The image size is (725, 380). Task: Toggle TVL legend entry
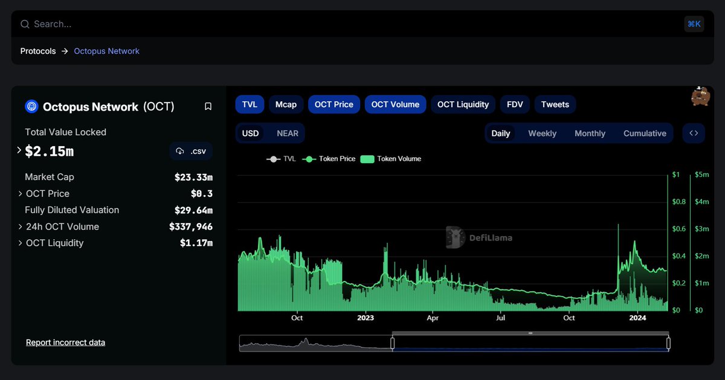281,159
